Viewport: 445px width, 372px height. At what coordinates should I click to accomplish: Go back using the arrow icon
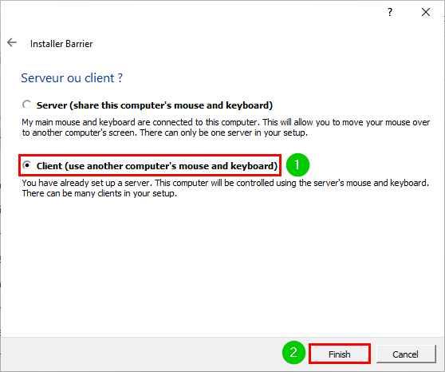point(12,43)
